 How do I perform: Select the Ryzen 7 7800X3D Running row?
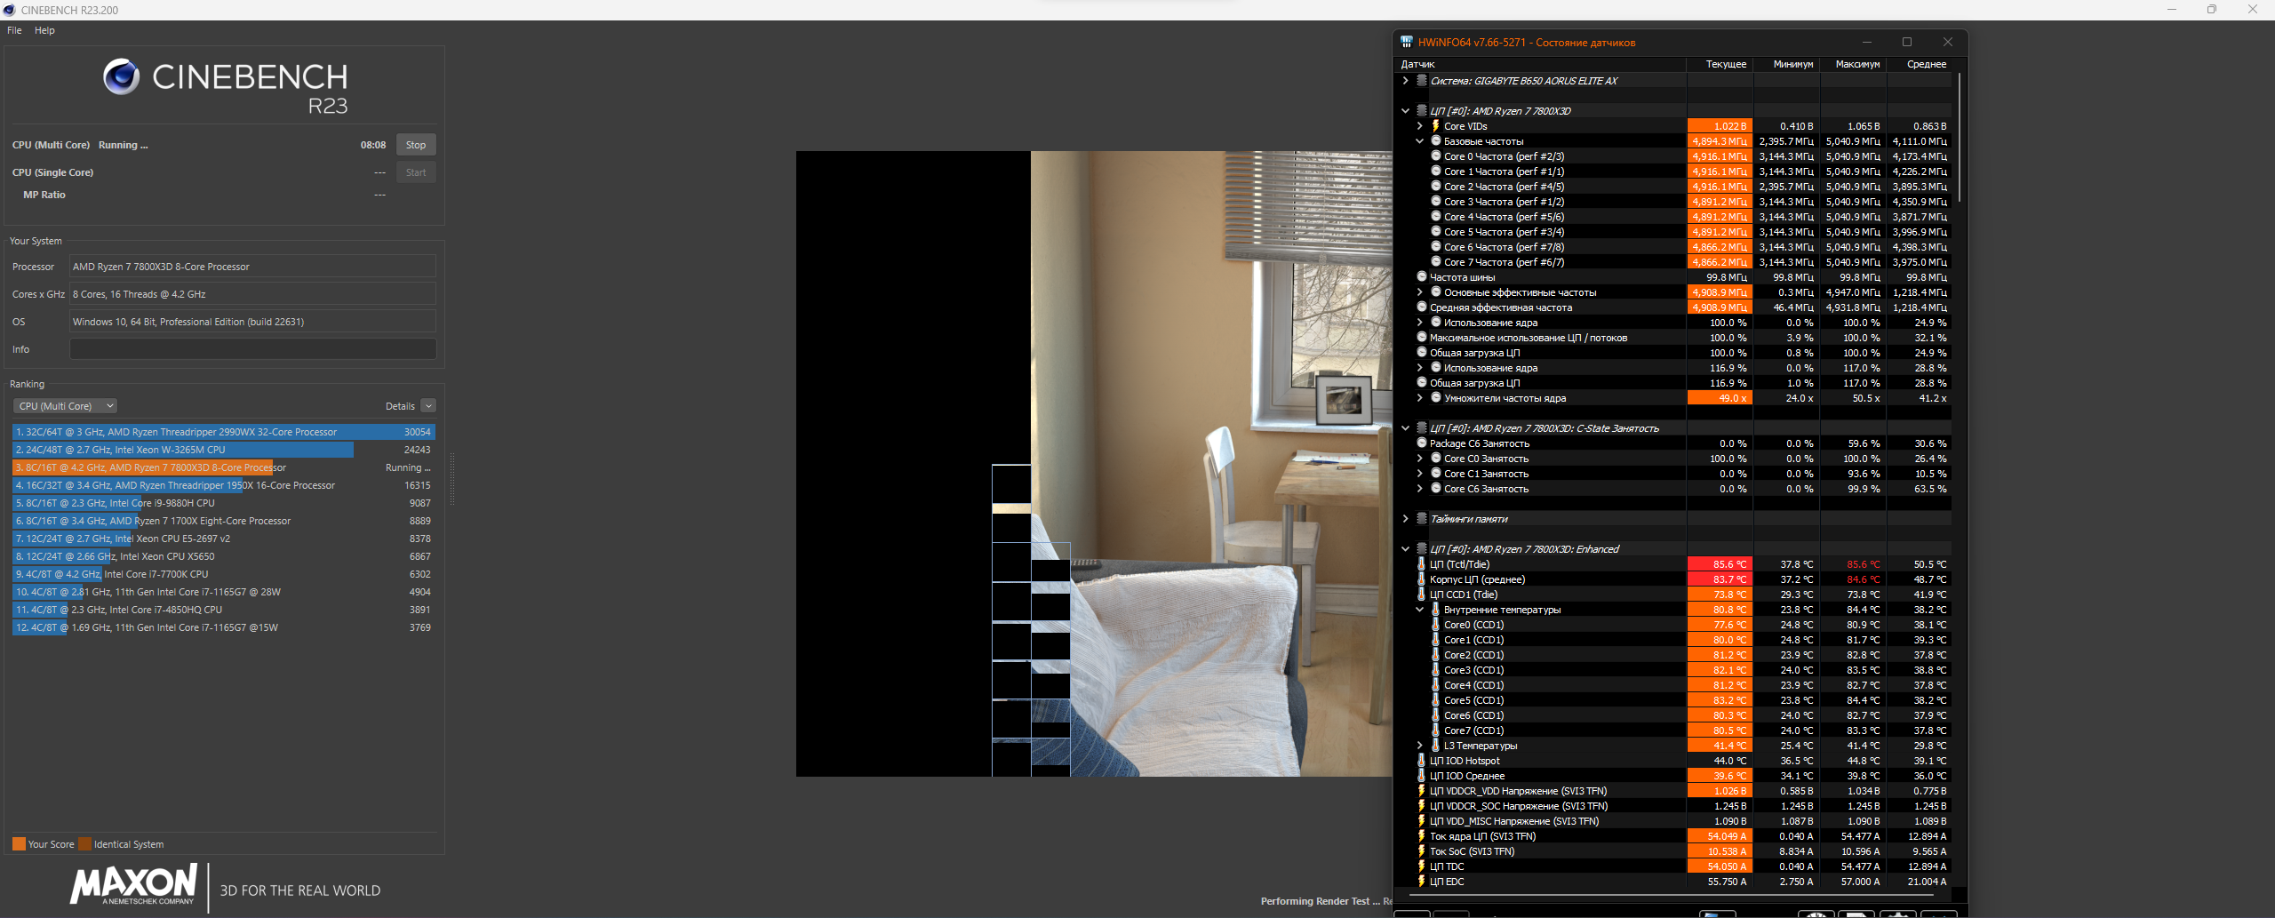(x=223, y=467)
